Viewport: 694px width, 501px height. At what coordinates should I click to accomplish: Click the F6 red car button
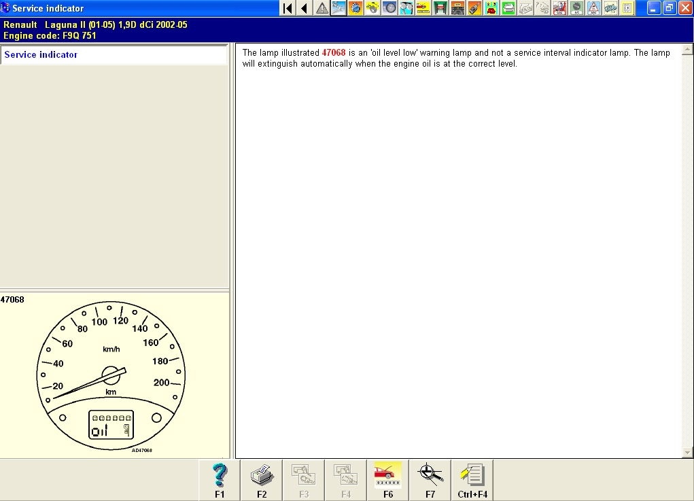tap(387, 480)
